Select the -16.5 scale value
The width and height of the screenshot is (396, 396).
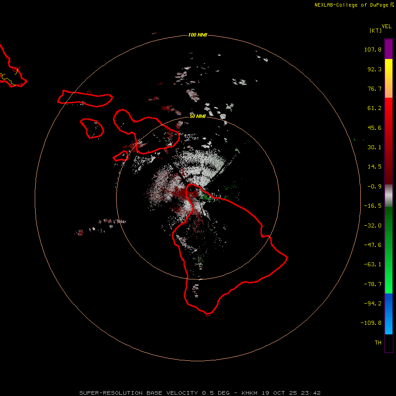point(373,206)
